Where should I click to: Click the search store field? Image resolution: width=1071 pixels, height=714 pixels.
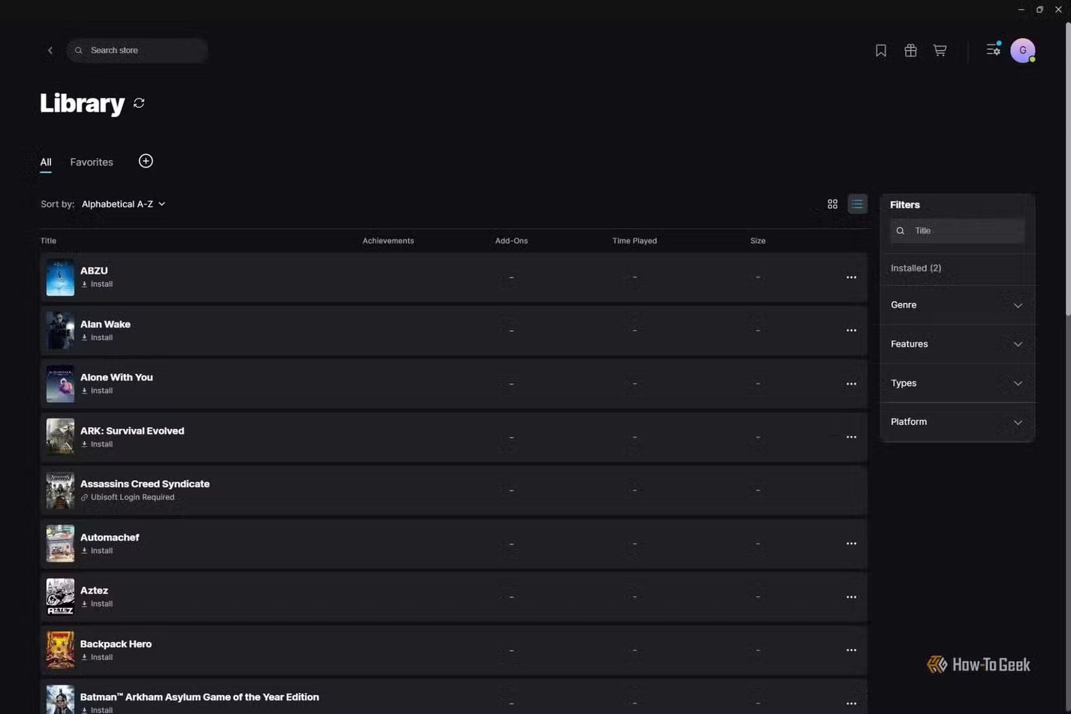click(137, 50)
